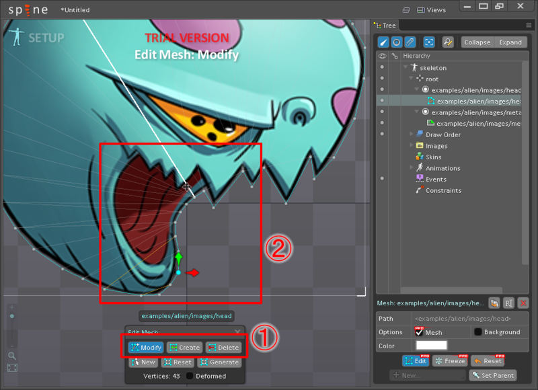The width and height of the screenshot is (538, 390).
Task: Collapse the skeleton tree node
Action: pos(406,67)
